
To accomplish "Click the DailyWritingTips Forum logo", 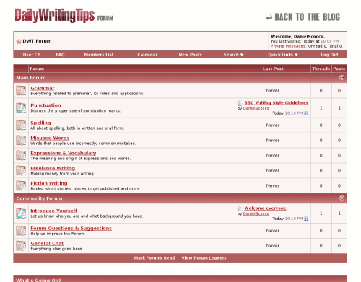I will pos(64,16).
